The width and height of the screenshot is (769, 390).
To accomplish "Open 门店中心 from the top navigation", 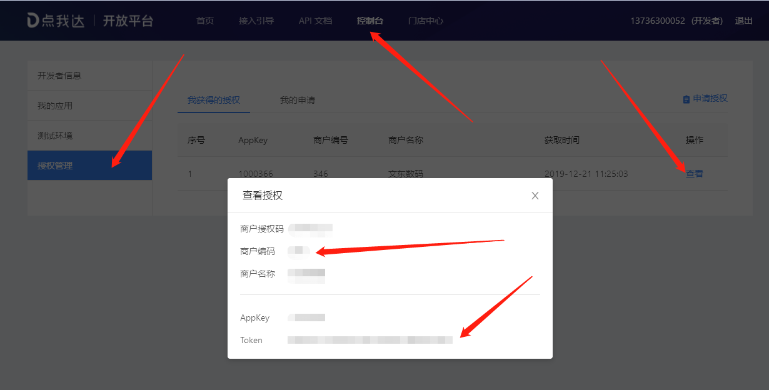I will coord(426,21).
